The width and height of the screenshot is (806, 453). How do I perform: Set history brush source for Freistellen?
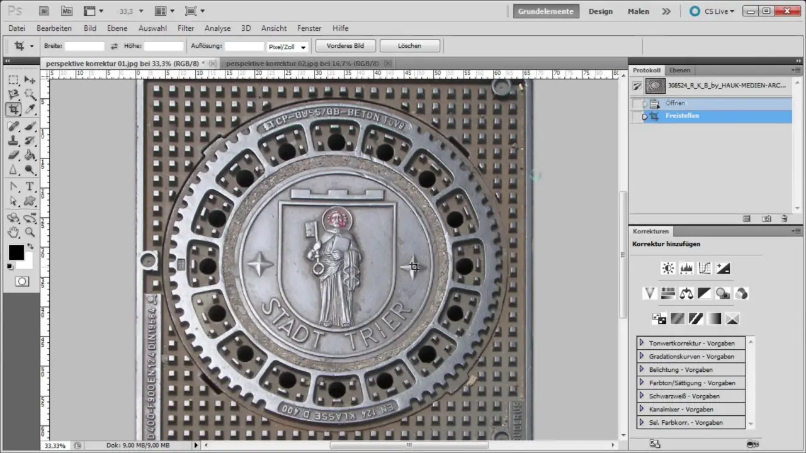(x=637, y=116)
